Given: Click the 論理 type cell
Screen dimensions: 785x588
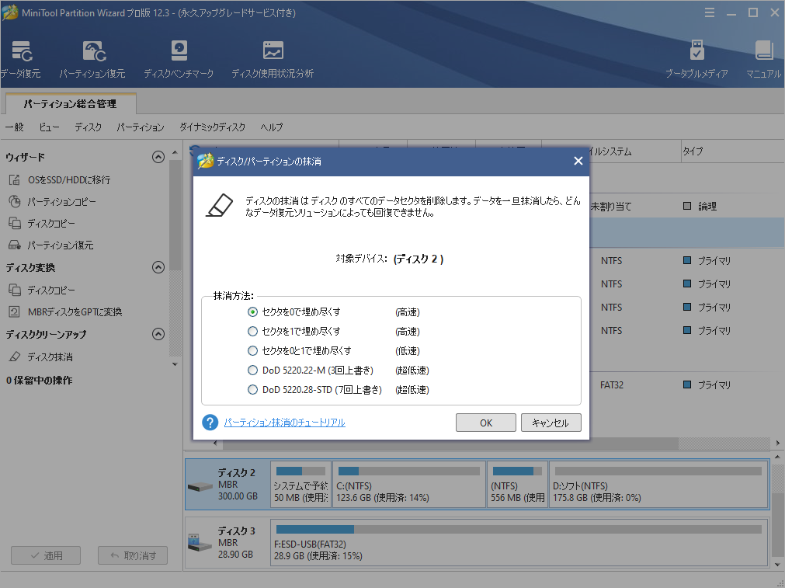Looking at the screenshot, I should (700, 206).
